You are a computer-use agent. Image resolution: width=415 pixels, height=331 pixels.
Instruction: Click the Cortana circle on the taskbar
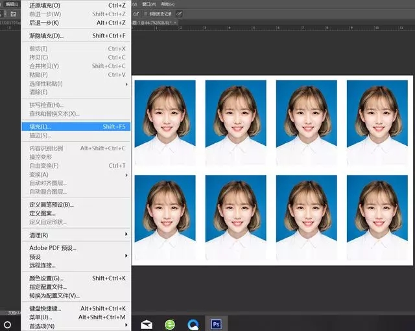[8, 324]
